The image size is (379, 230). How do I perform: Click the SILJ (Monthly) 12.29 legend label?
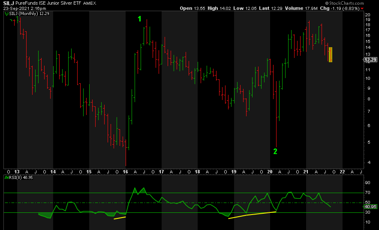pos(29,14)
